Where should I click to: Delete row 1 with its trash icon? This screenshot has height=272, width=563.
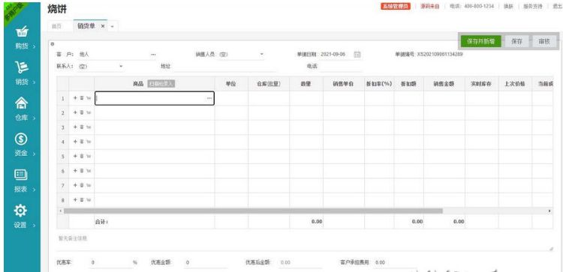[82, 98]
